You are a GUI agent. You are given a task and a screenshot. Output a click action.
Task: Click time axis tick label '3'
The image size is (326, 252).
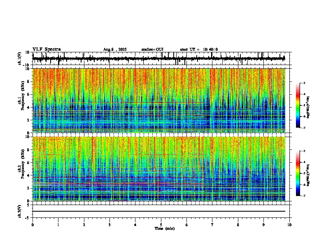click(x=109, y=225)
